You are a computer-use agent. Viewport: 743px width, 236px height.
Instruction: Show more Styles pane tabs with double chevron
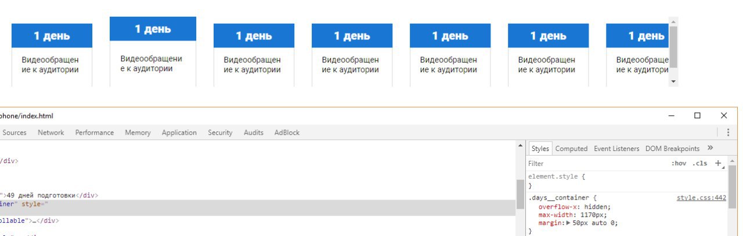click(x=710, y=148)
